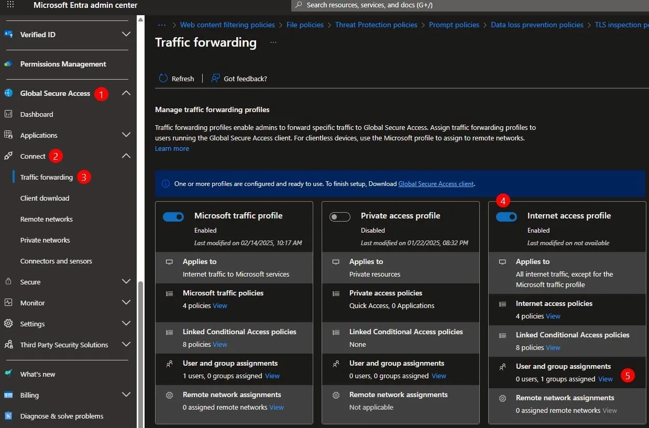This screenshot has height=428, width=649.
Task: Click the Global Secure Access globe icon
Action: [x=8, y=93]
